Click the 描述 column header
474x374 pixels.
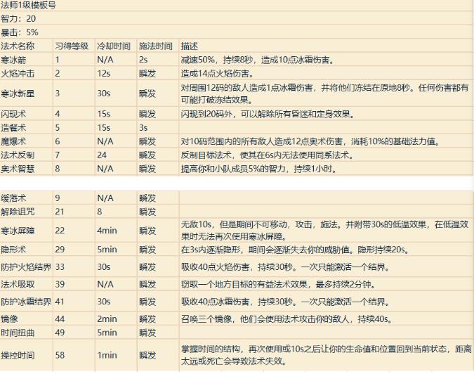pos(189,46)
